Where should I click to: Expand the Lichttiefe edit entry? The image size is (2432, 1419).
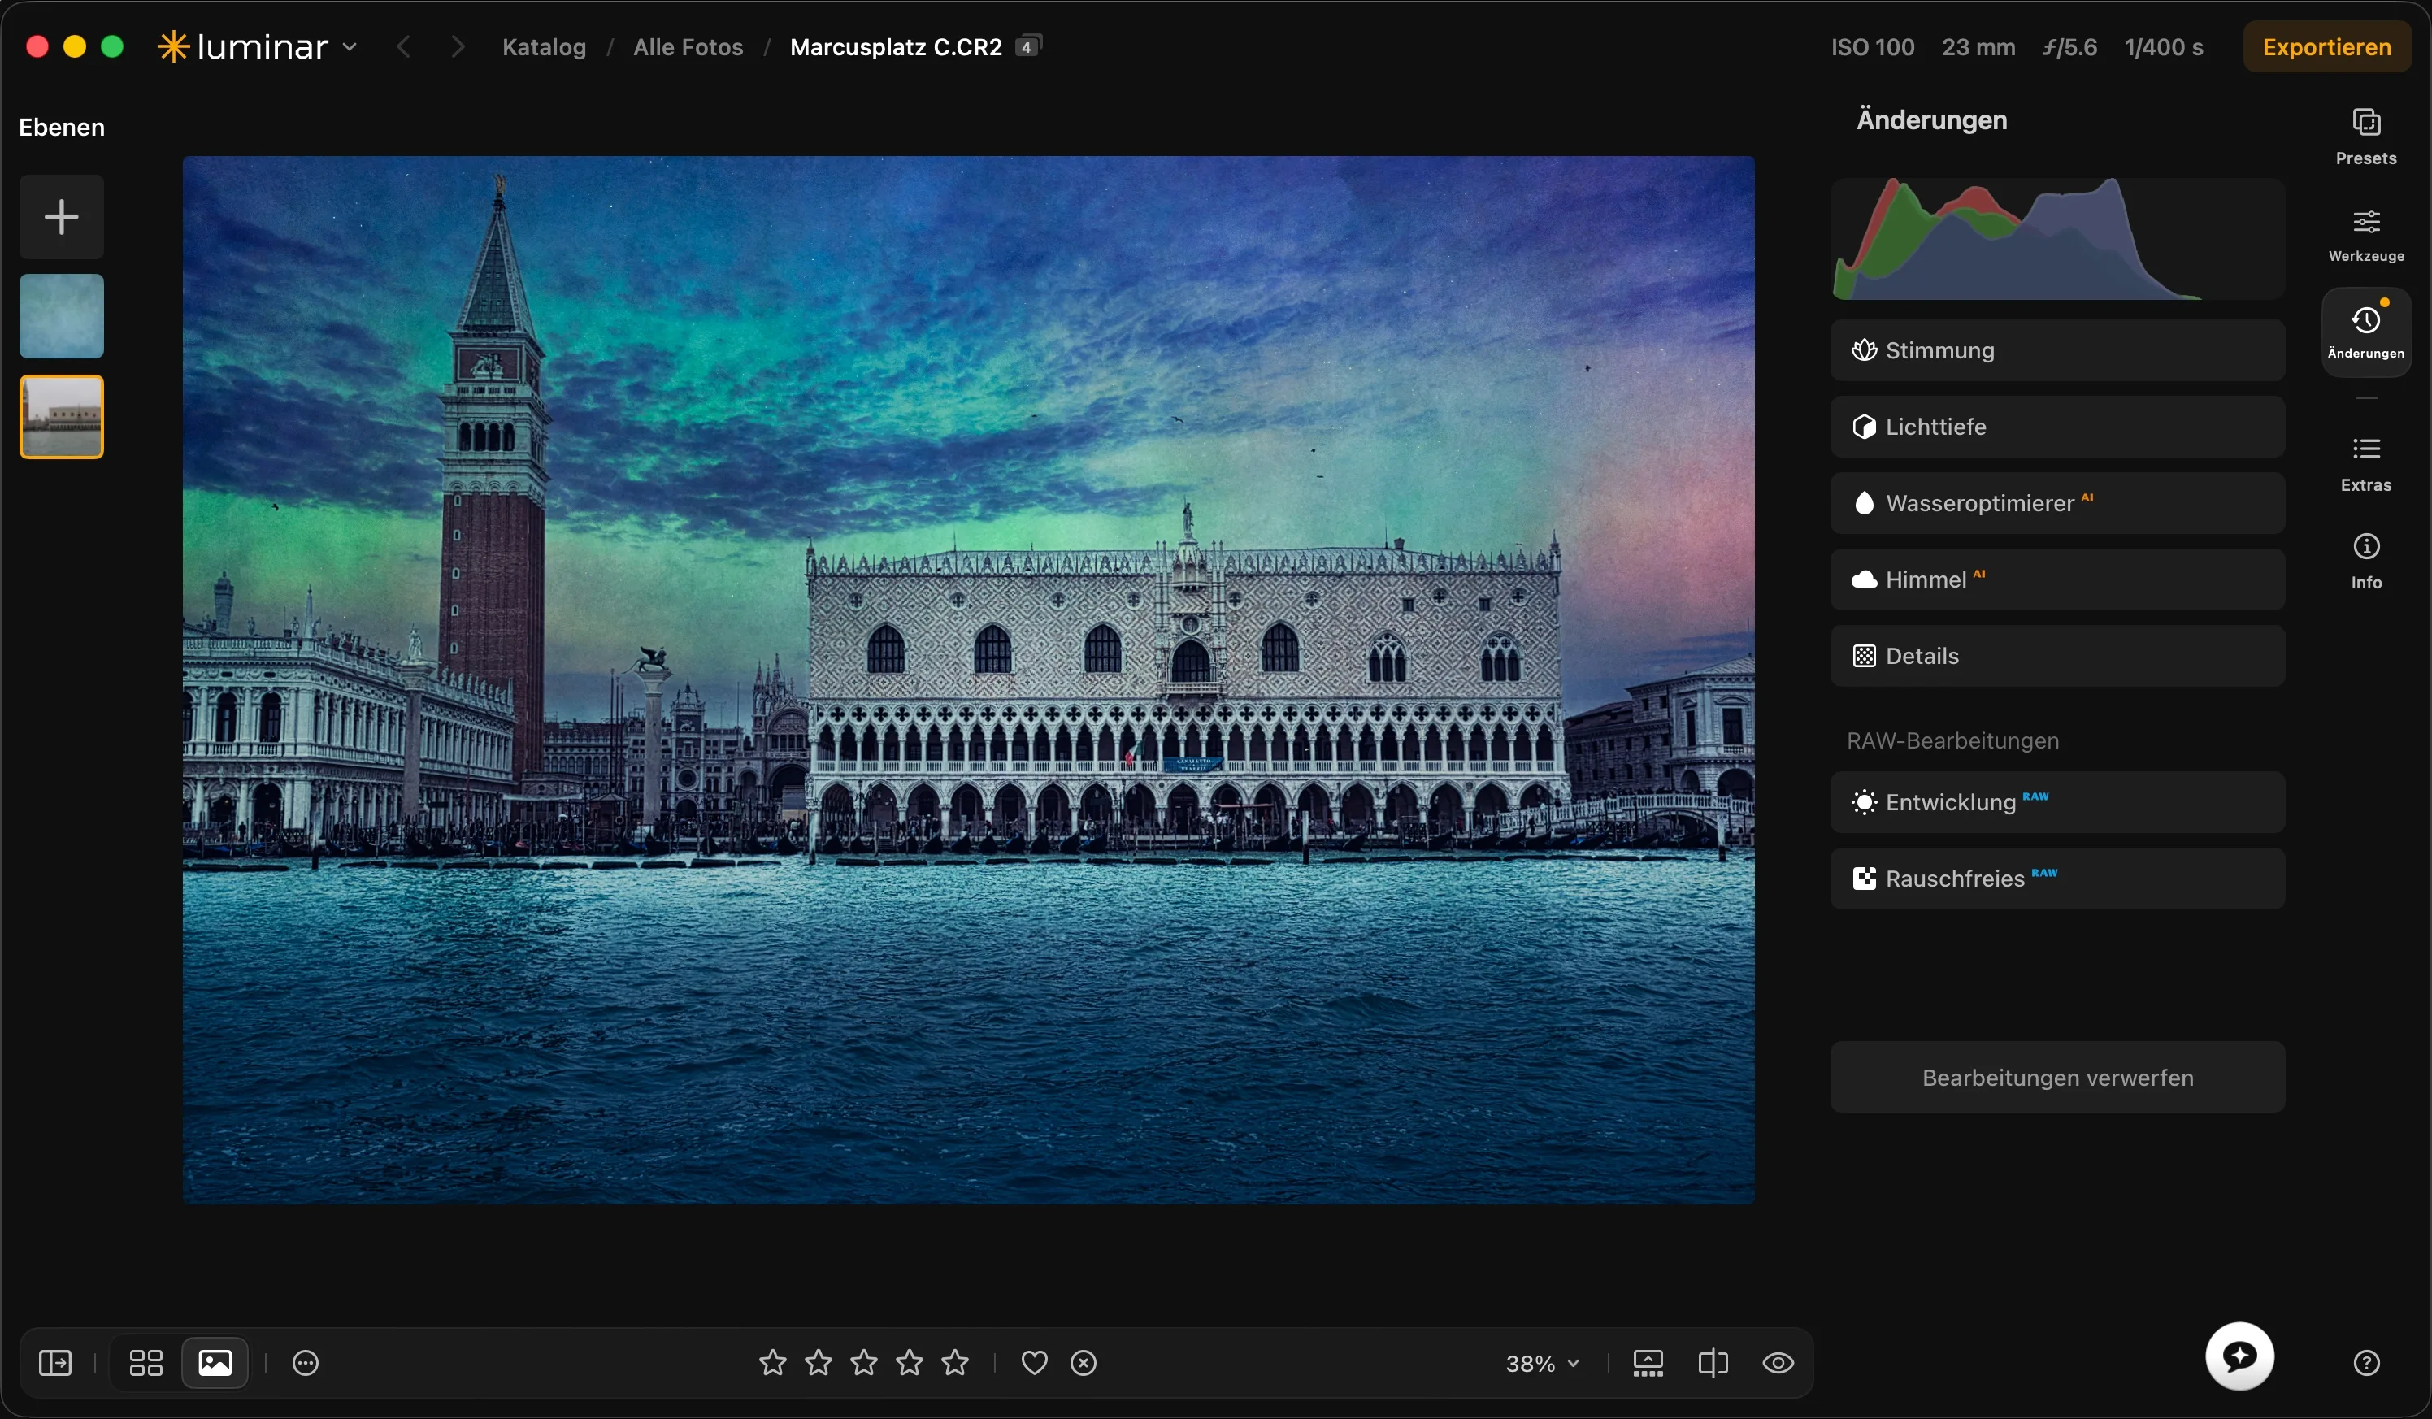click(2057, 427)
